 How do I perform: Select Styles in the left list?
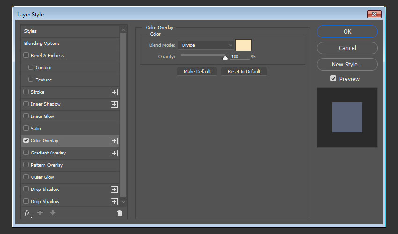pos(30,31)
